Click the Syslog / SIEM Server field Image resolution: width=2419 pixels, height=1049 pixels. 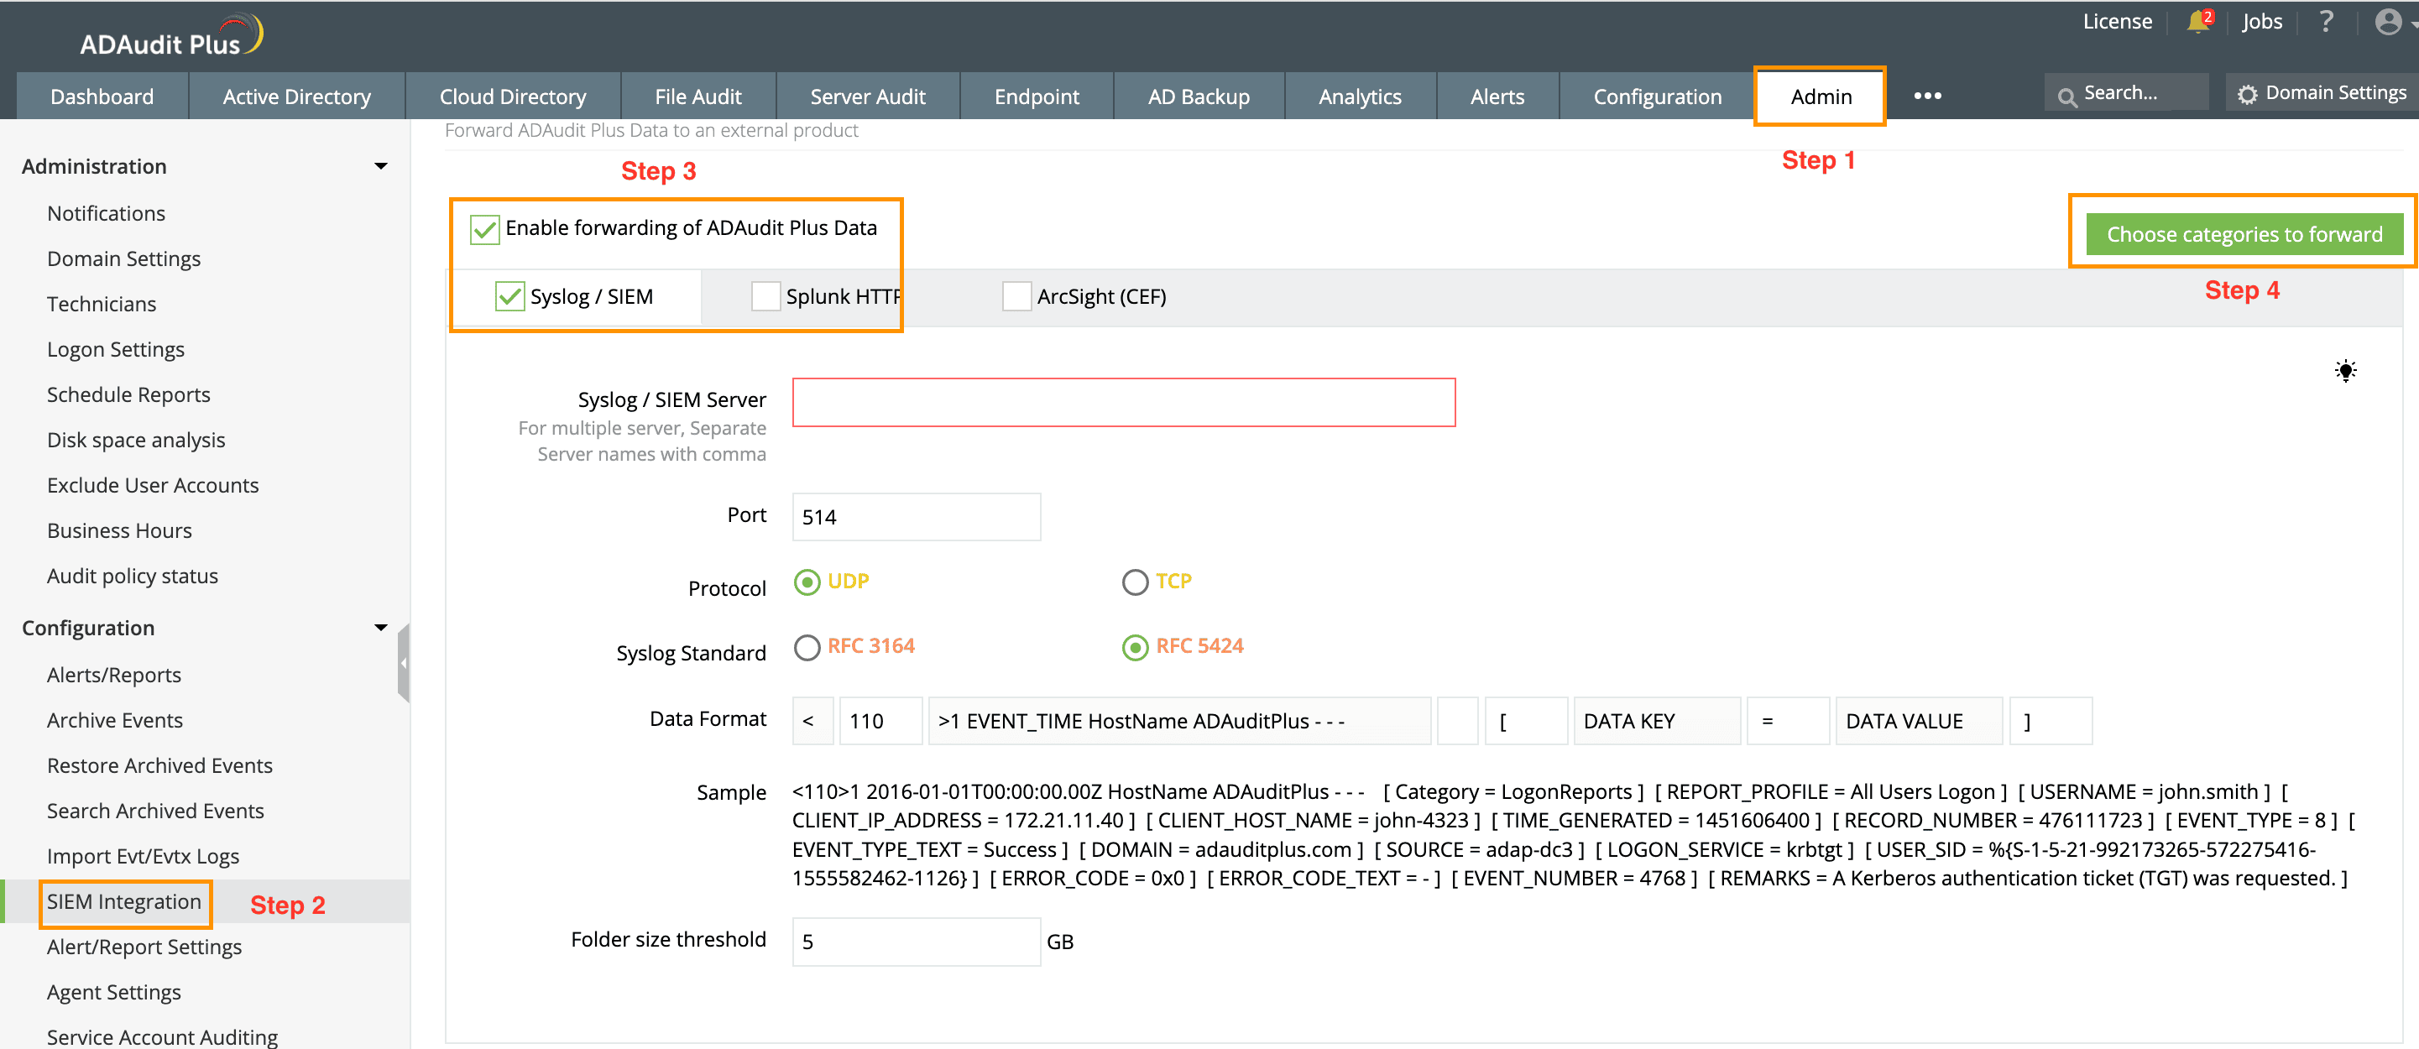coord(1123,403)
